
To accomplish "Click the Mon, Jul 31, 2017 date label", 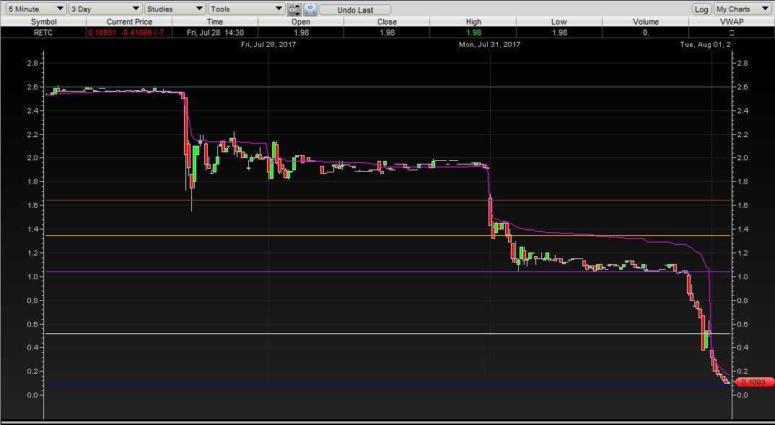I will click(490, 45).
